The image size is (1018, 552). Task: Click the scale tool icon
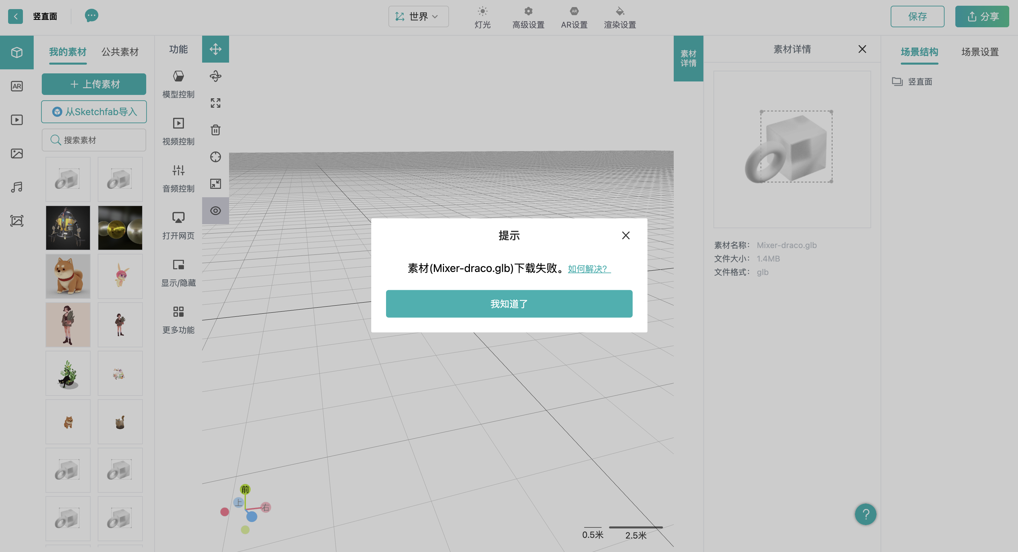(215, 103)
